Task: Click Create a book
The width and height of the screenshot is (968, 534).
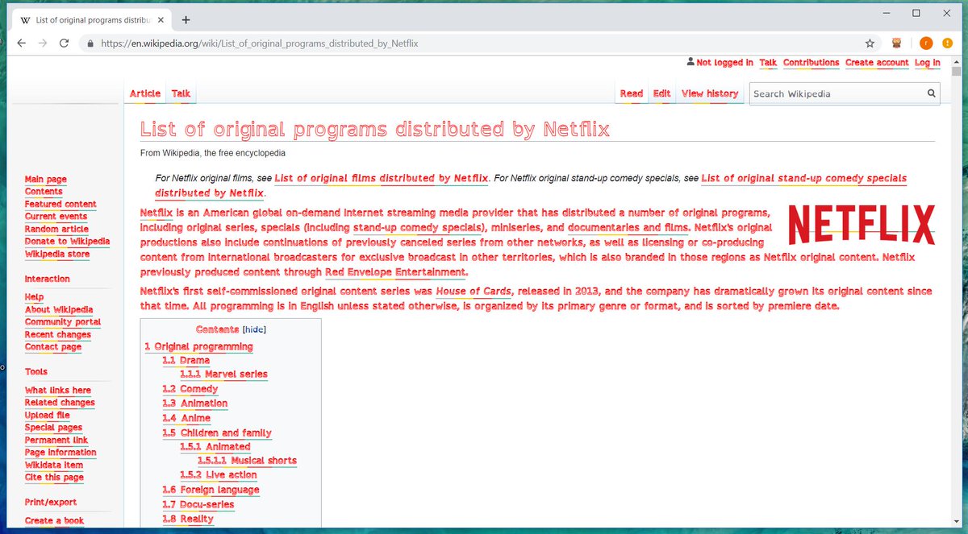Action: (x=54, y=521)
